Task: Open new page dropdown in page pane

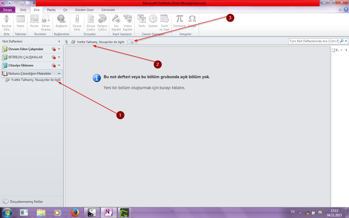Action: pyautogui.click(x=342, y=50)
